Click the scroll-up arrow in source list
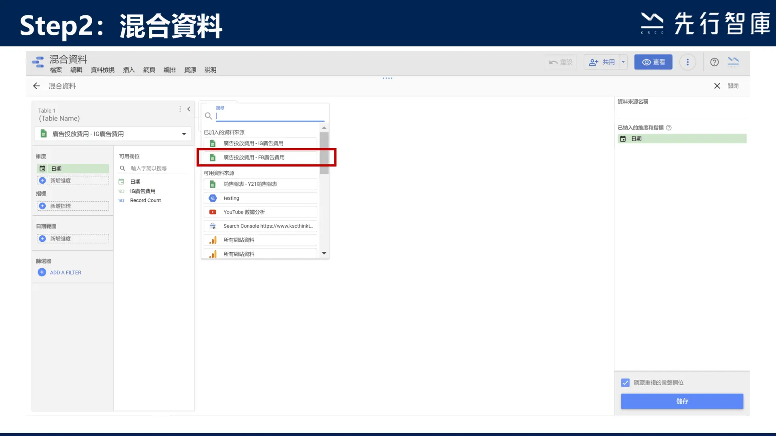776x436 pixels. click(324, 128)
